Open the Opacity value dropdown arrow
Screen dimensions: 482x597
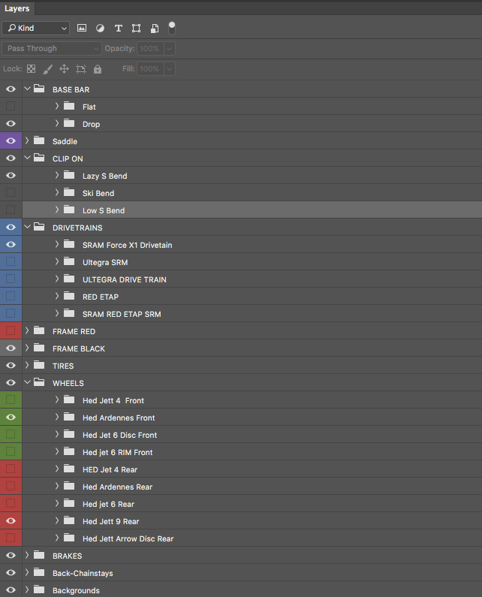point(170,48)
